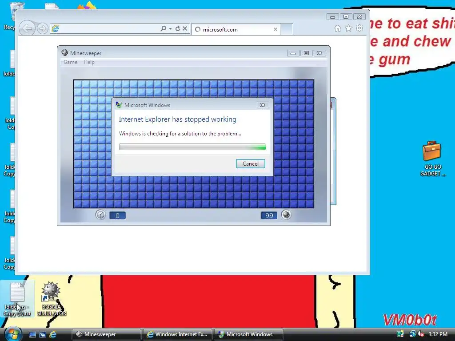Click the Internet Explorer has stopped working heading
The width and height of the screenshot is (455, 341).
(x=178, y=119)
